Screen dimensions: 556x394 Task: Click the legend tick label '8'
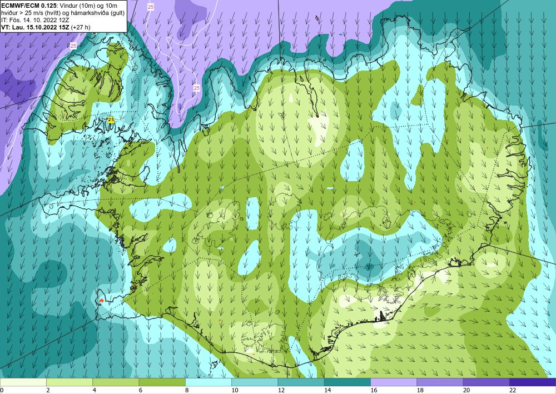coord(187,390)
